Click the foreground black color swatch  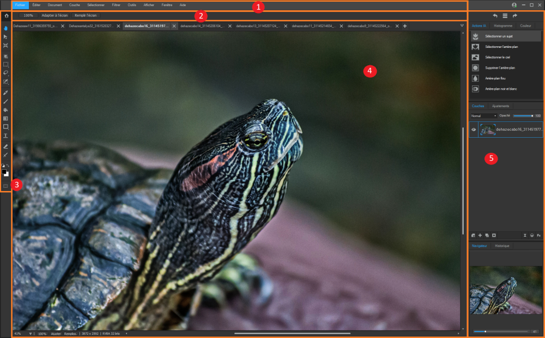point(4,171)
